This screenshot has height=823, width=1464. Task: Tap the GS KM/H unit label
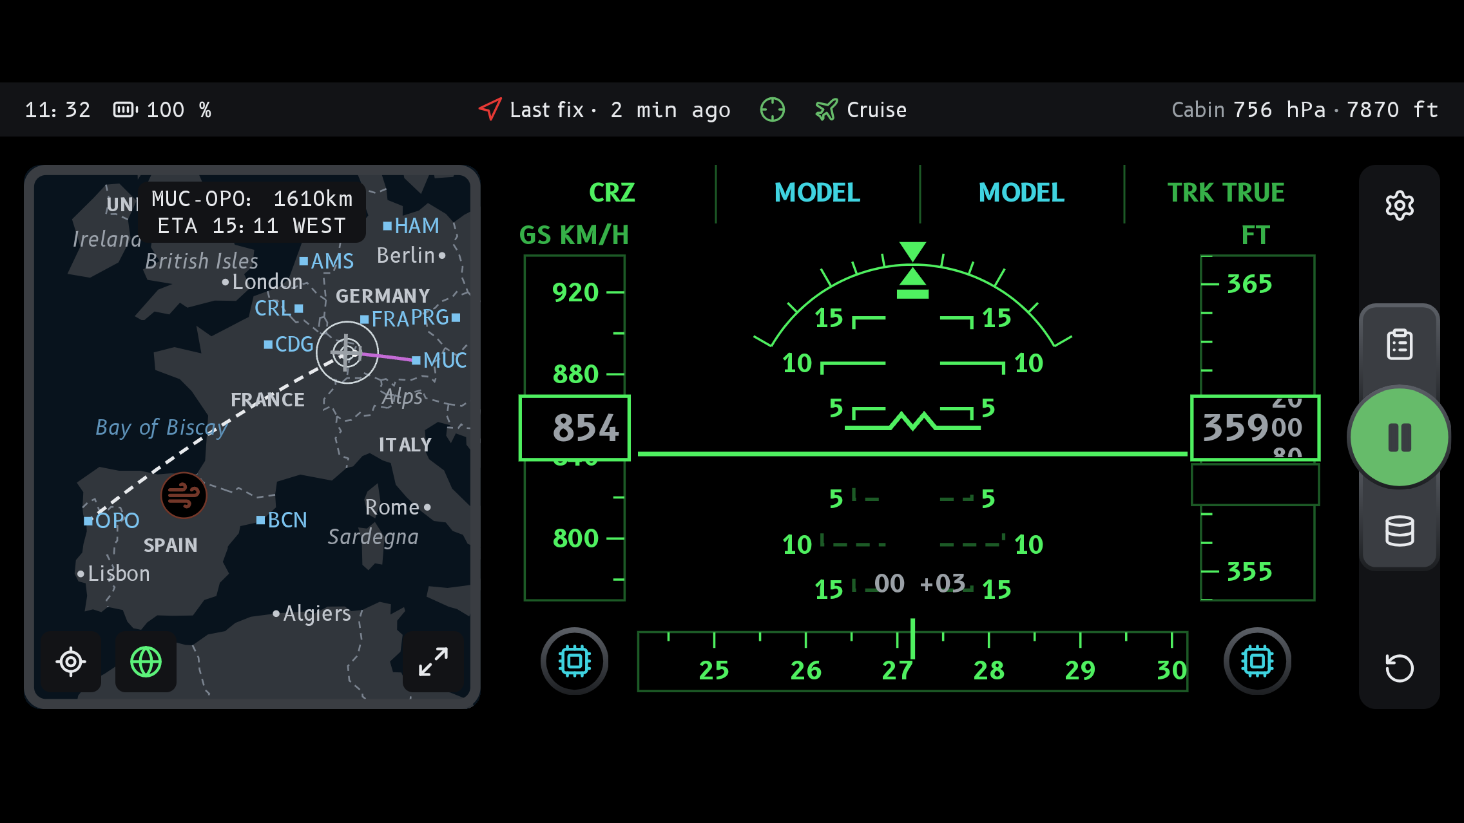(574, 235)
